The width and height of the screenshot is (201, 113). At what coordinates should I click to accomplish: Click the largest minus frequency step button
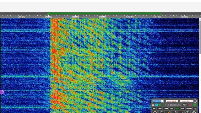(167, 105)
